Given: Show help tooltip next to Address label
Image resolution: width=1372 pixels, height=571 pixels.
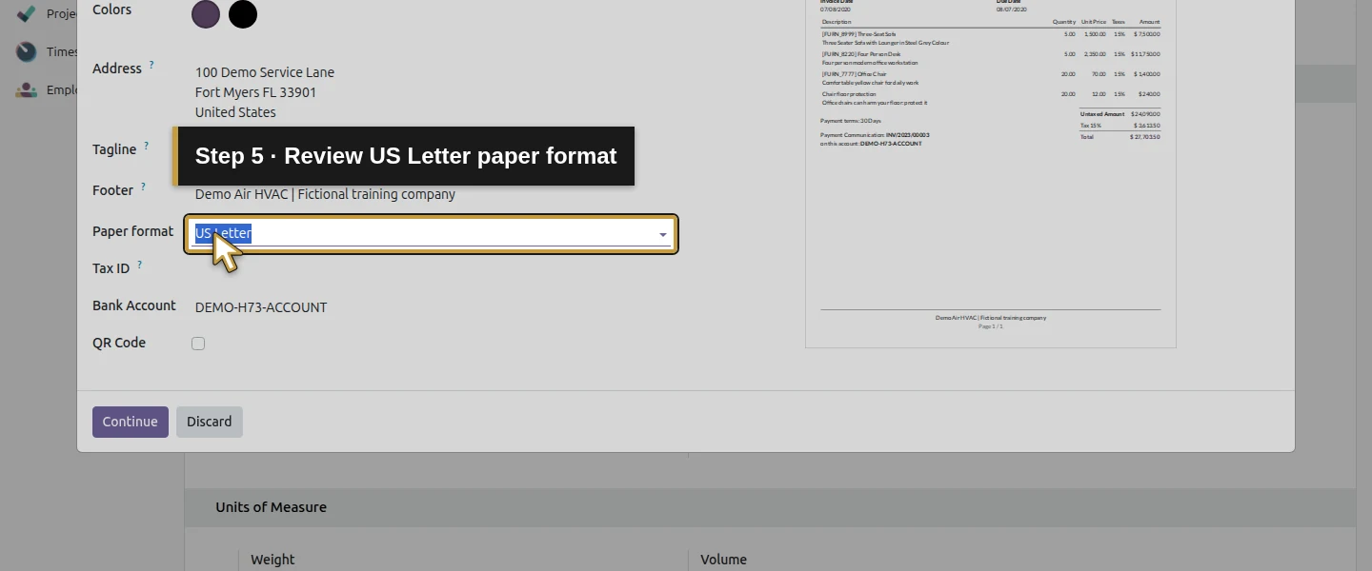Looking at the screenshot, I should point(151,66).
